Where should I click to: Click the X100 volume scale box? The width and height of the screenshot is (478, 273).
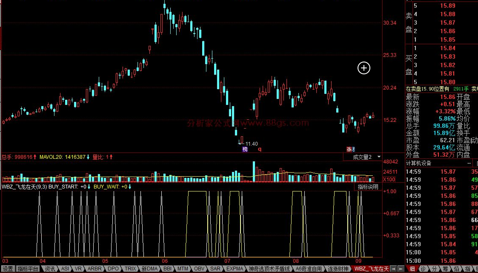389,179
